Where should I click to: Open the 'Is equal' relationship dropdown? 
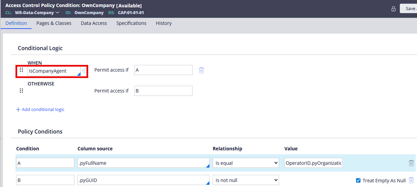tap(246, 163)
